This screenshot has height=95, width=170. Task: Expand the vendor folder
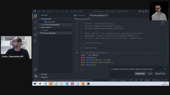coord(45,30)
